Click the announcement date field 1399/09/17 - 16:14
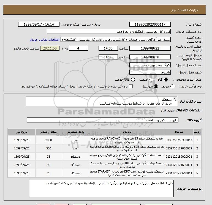 pyautogui.click(x=39, y=24)
